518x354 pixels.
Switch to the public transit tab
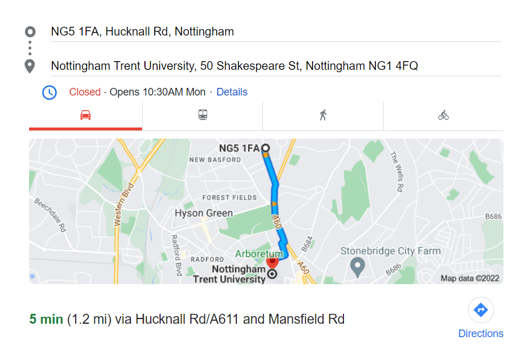203,115
